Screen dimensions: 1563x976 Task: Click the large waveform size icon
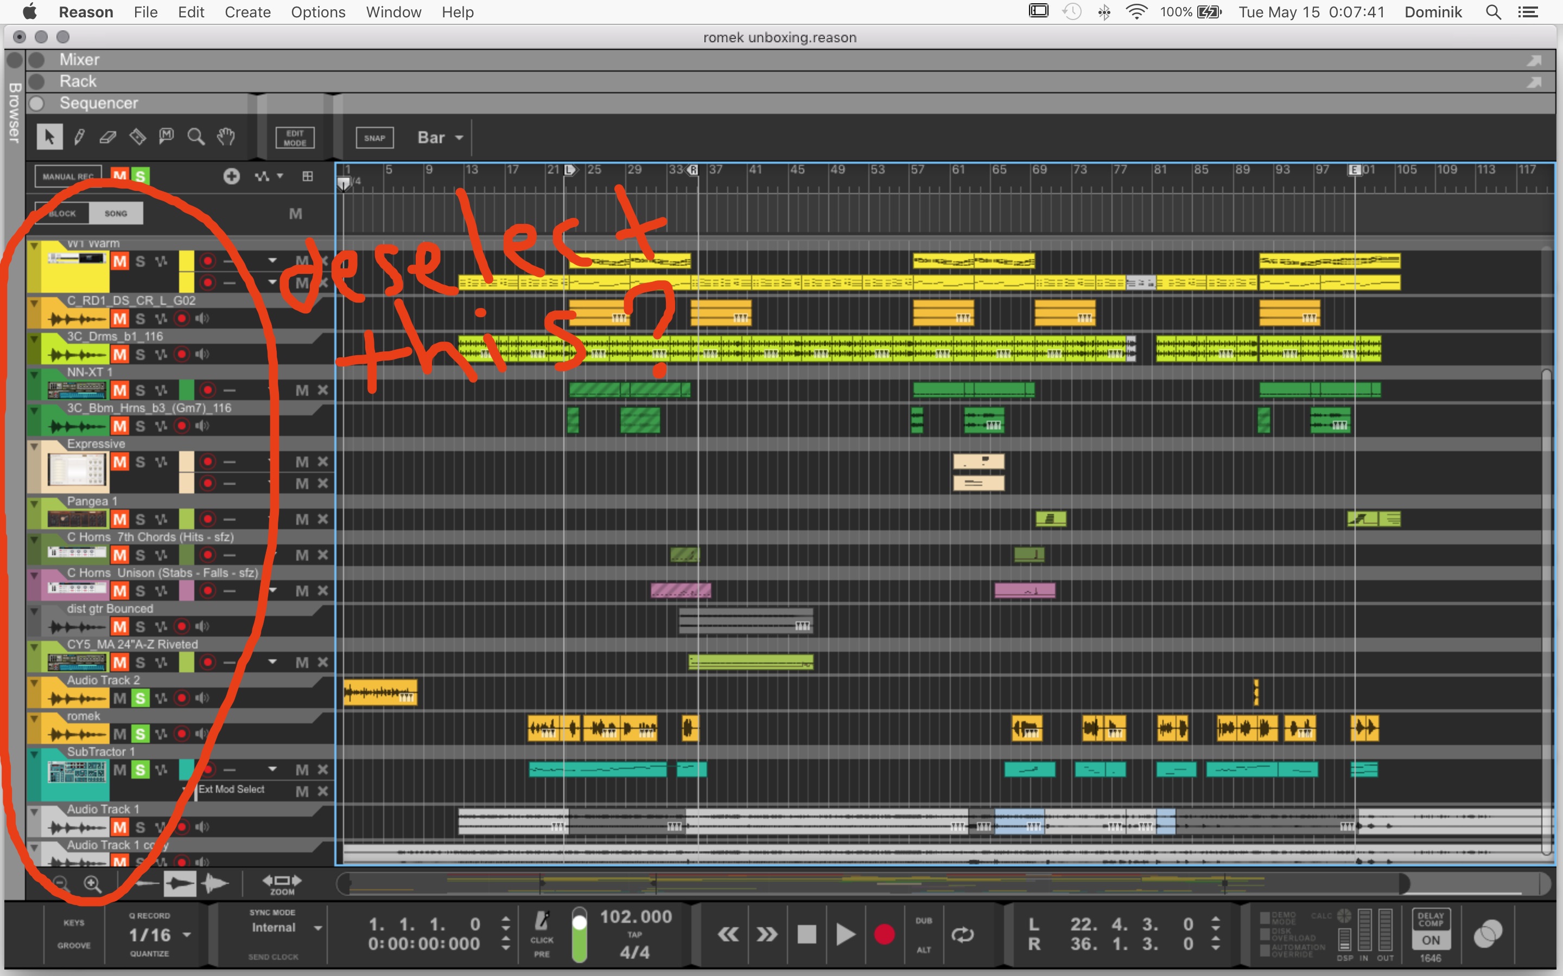215,884
